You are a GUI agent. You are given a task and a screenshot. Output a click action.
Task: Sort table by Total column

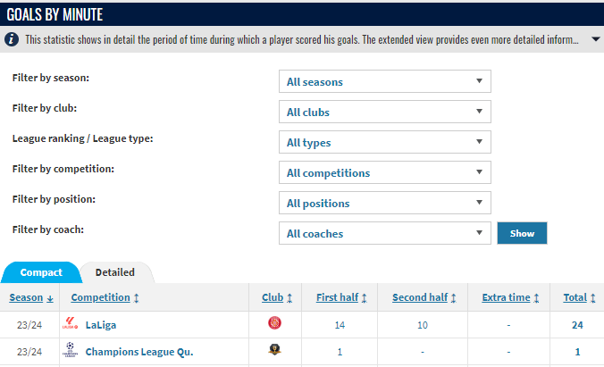tap(580, 297)
